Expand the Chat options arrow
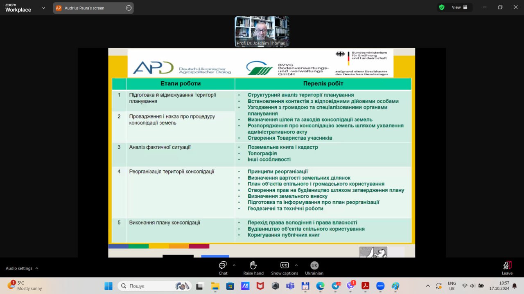The image size is (524, 294). coord(234,265)
